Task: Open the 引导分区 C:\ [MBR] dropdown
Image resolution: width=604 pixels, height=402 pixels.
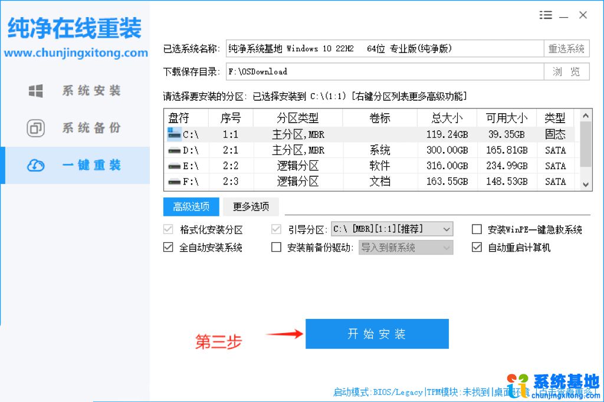Action: pos(392,229)
